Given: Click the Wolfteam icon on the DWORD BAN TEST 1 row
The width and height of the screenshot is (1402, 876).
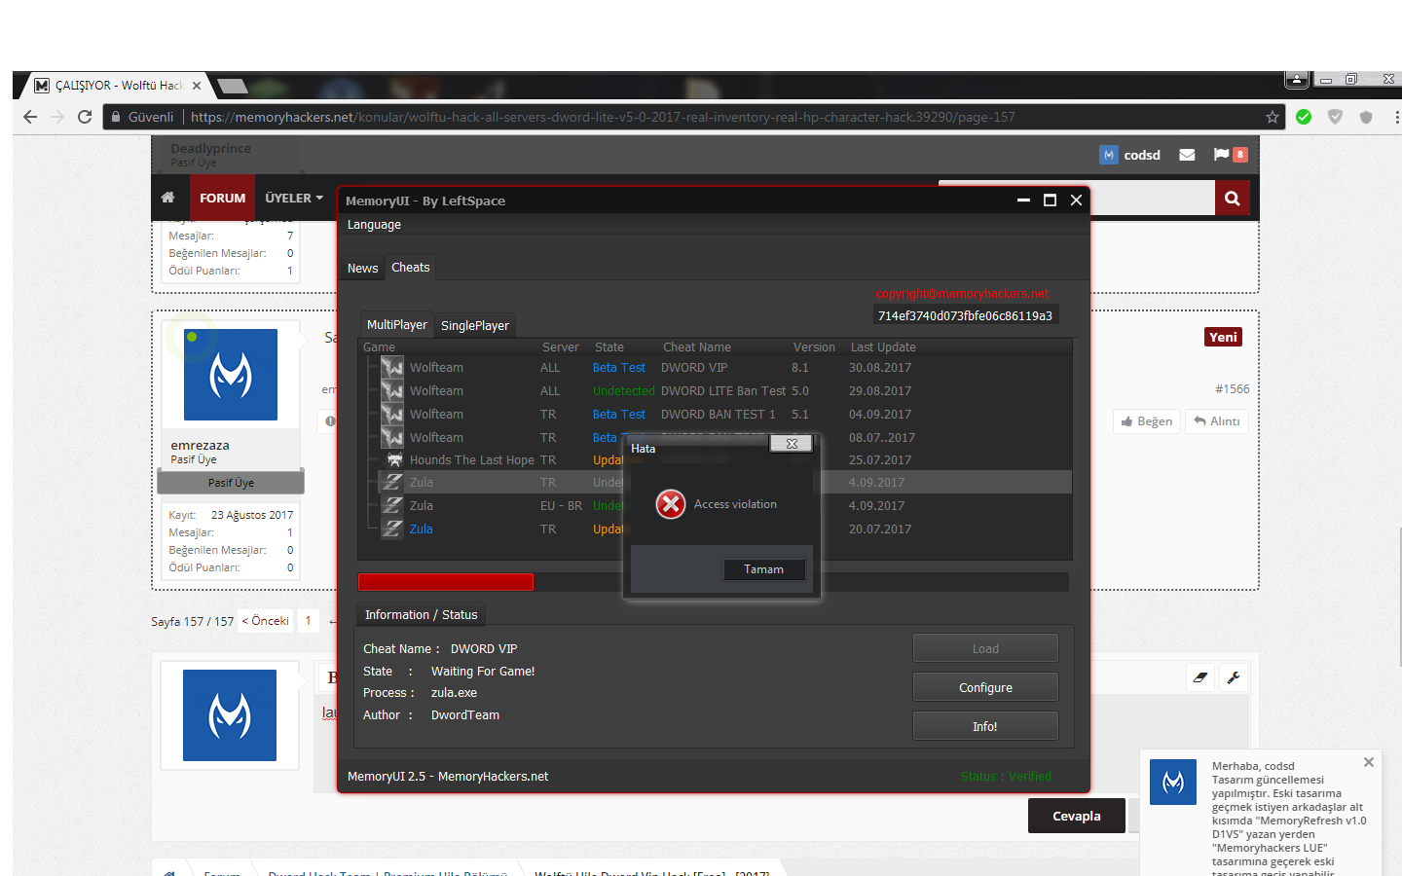Looking at the screenshot, I should pos(392,415).
